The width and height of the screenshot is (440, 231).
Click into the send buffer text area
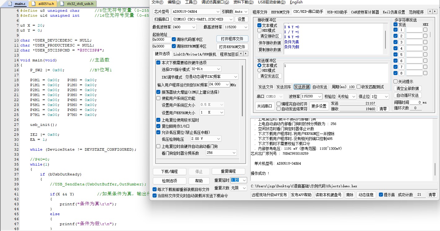336,73
